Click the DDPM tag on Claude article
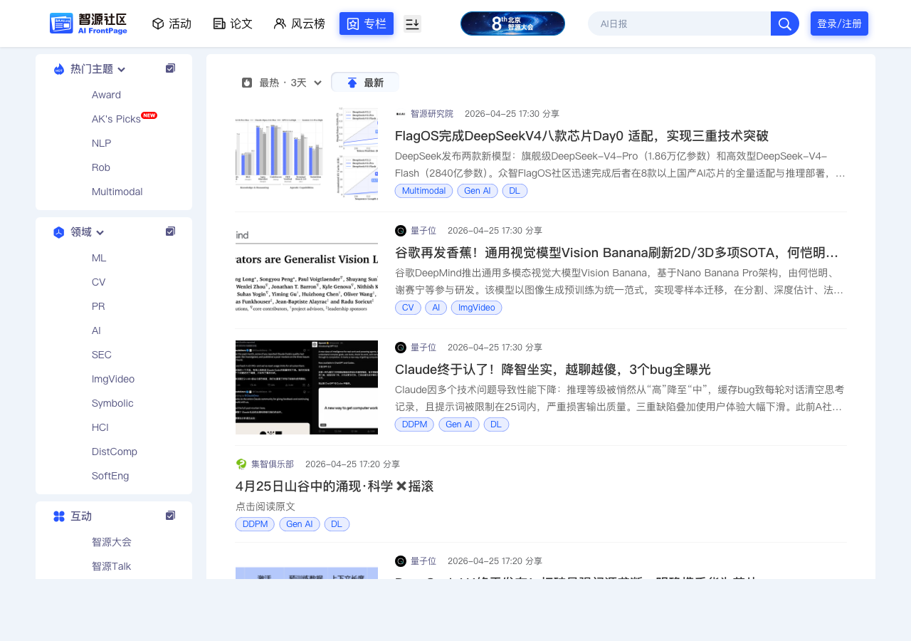The height and width of the screenshot is (641, 911). tap(414, 424)
